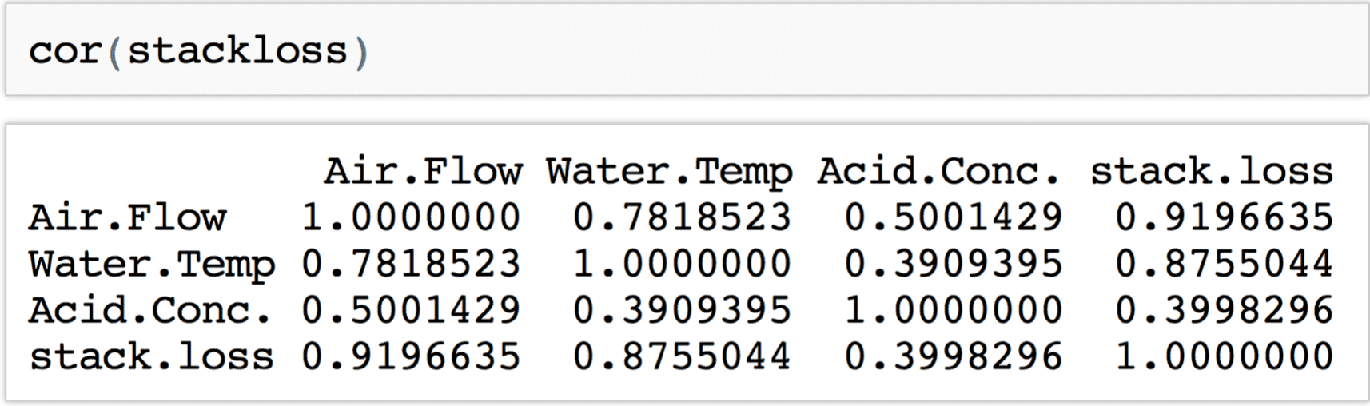This screenshot has width=1370, height=406.
Task: Click the Air.Flow row label
Action: point(127,217)
